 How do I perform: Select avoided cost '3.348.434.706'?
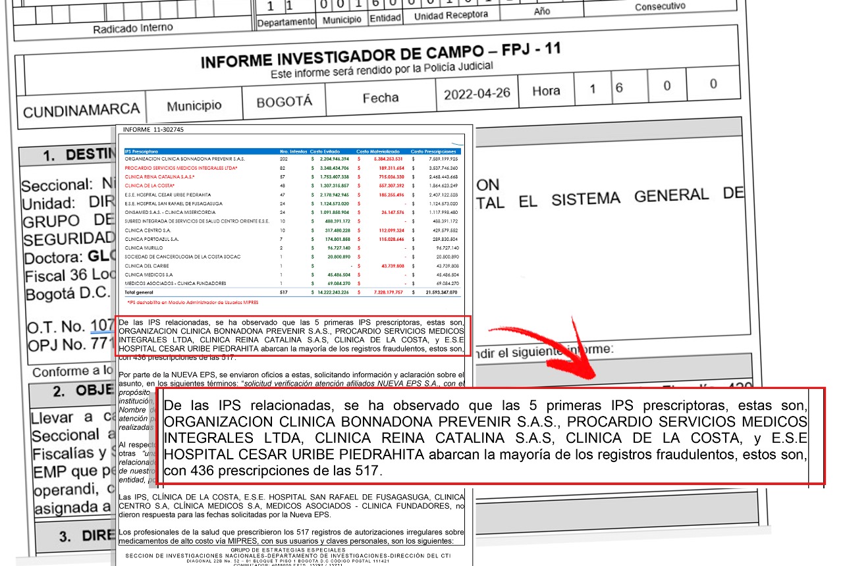pyautogui.click(x=335, y=168)
